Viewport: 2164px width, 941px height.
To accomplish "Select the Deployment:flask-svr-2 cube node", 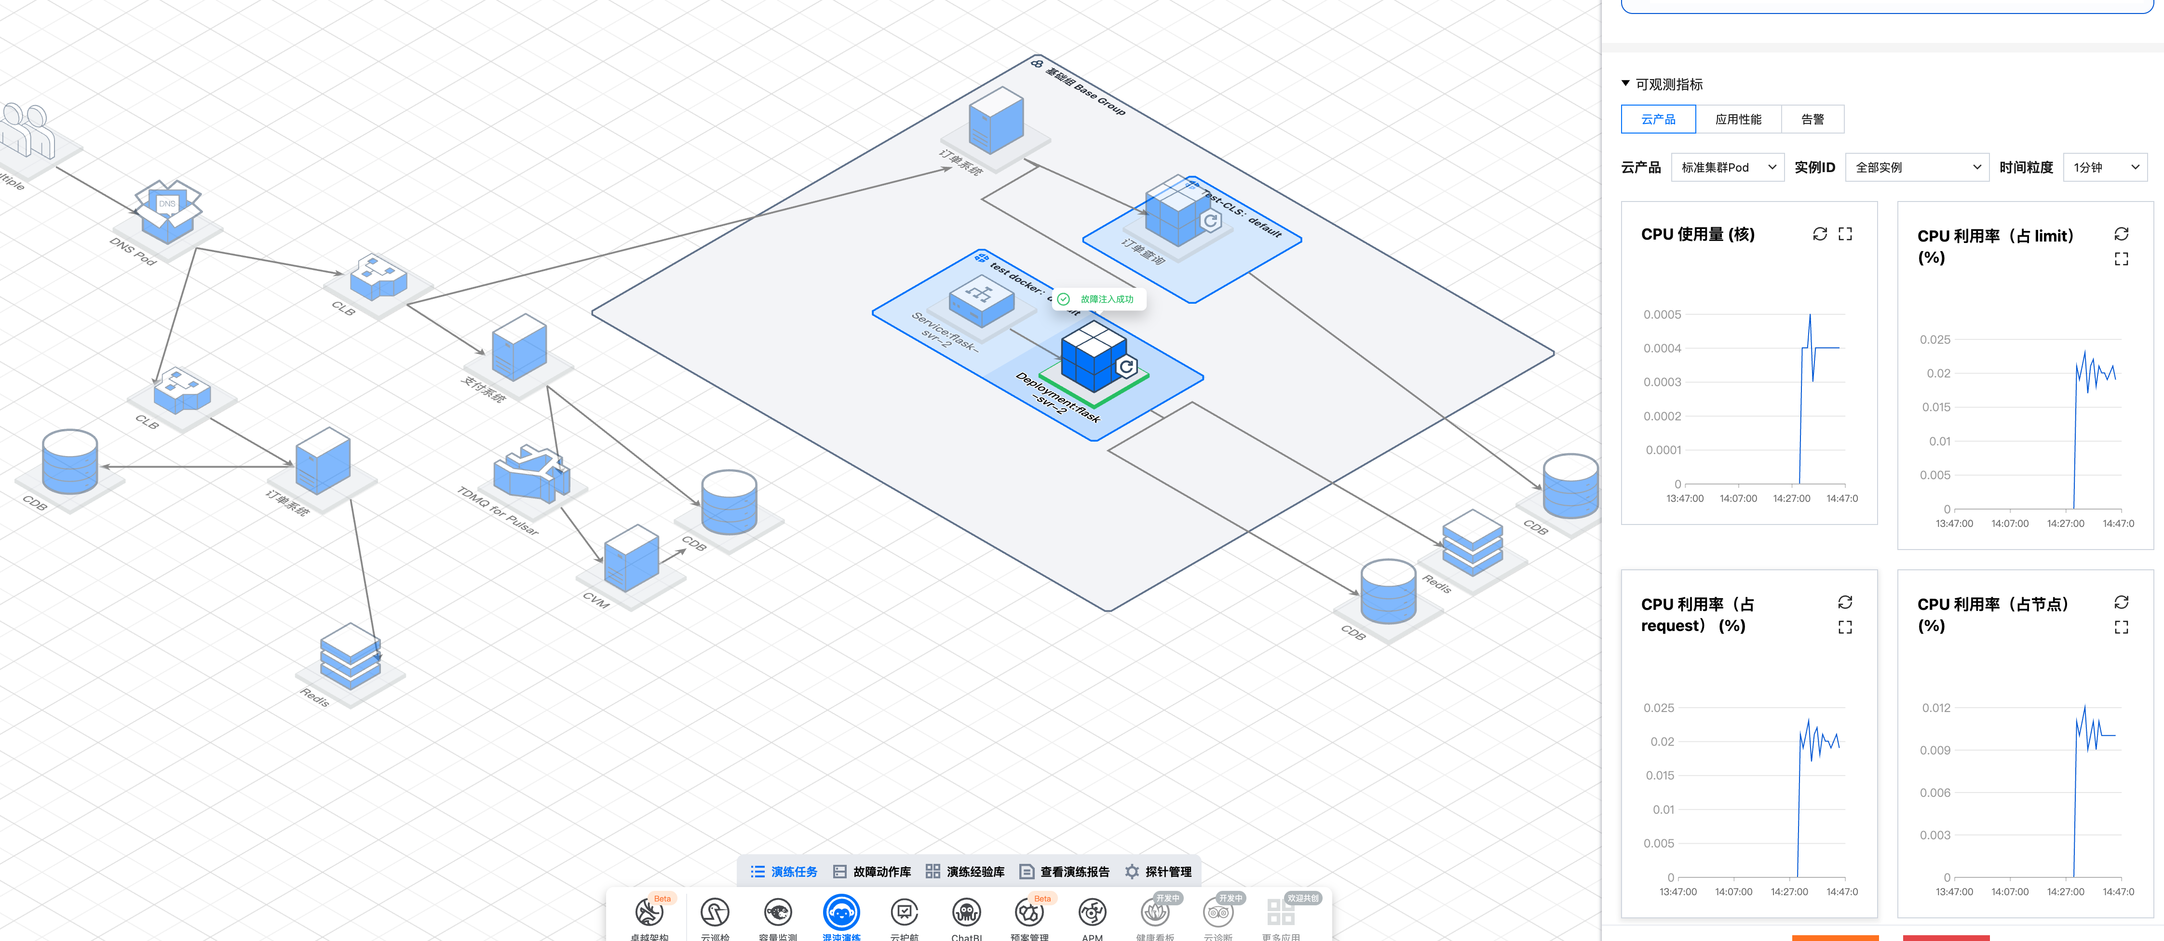I will 1092,358.
